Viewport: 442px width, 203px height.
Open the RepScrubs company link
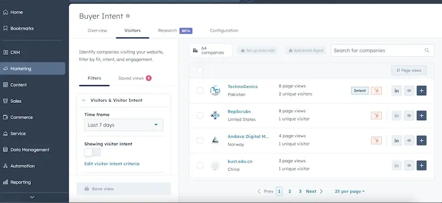point(239,112)
